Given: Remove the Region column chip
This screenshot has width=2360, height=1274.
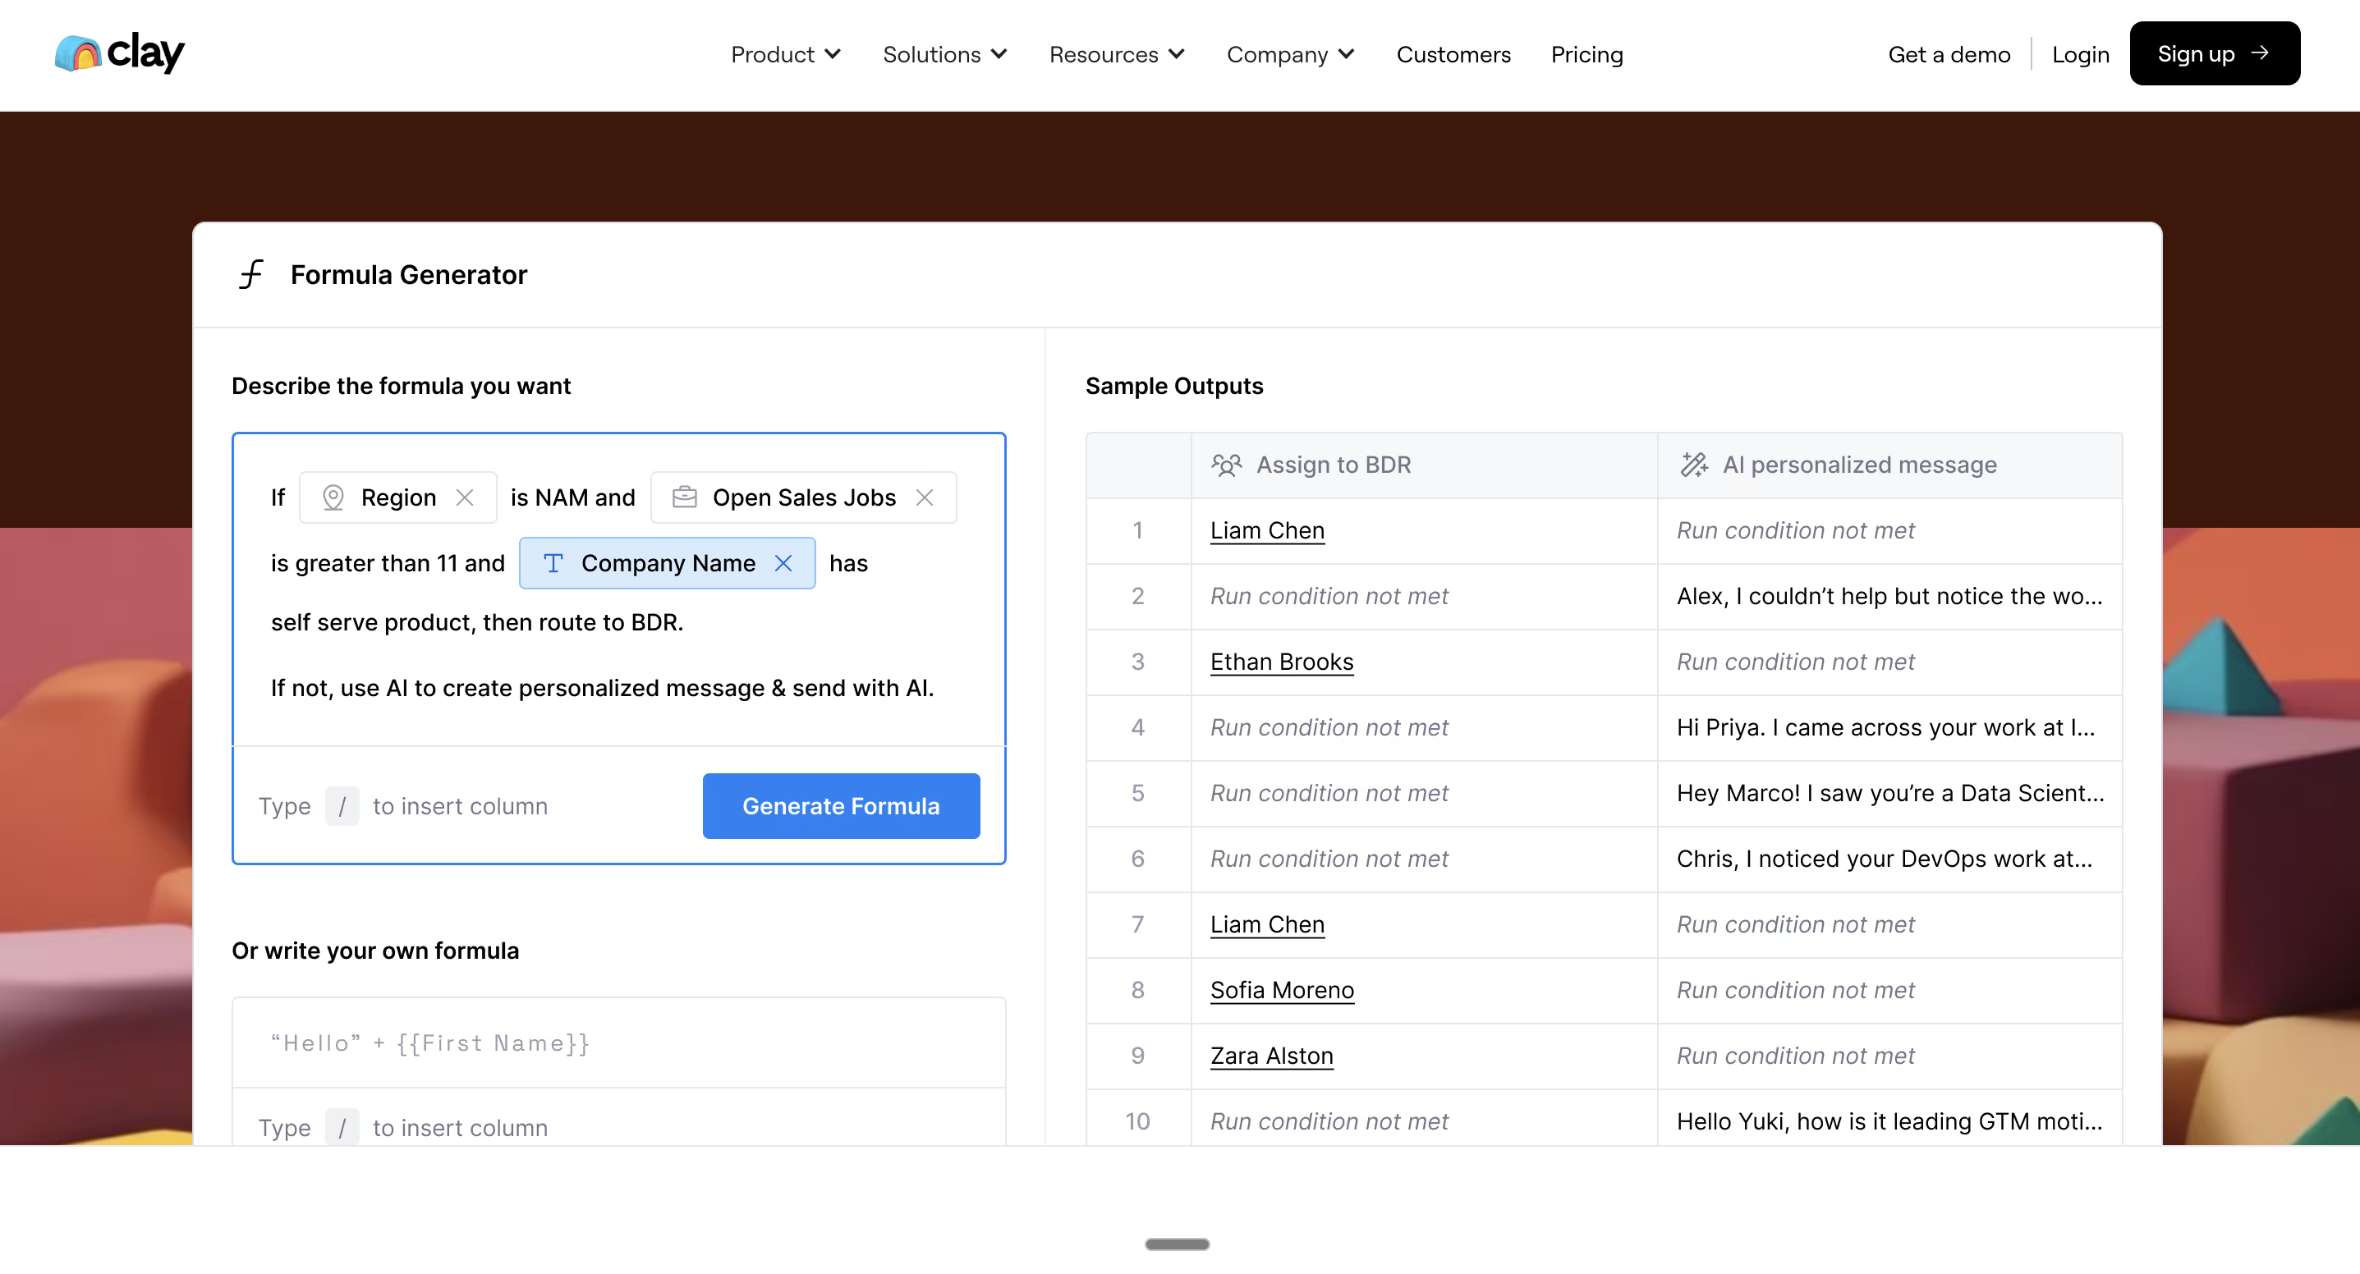Looking at the screenshot, I should pos(466,497).
